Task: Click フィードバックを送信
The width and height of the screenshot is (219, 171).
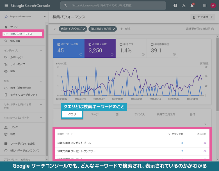Action: (22, 144)
